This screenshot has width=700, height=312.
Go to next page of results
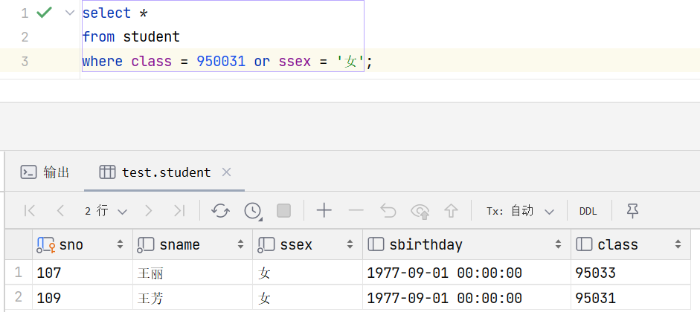(149, 210)
